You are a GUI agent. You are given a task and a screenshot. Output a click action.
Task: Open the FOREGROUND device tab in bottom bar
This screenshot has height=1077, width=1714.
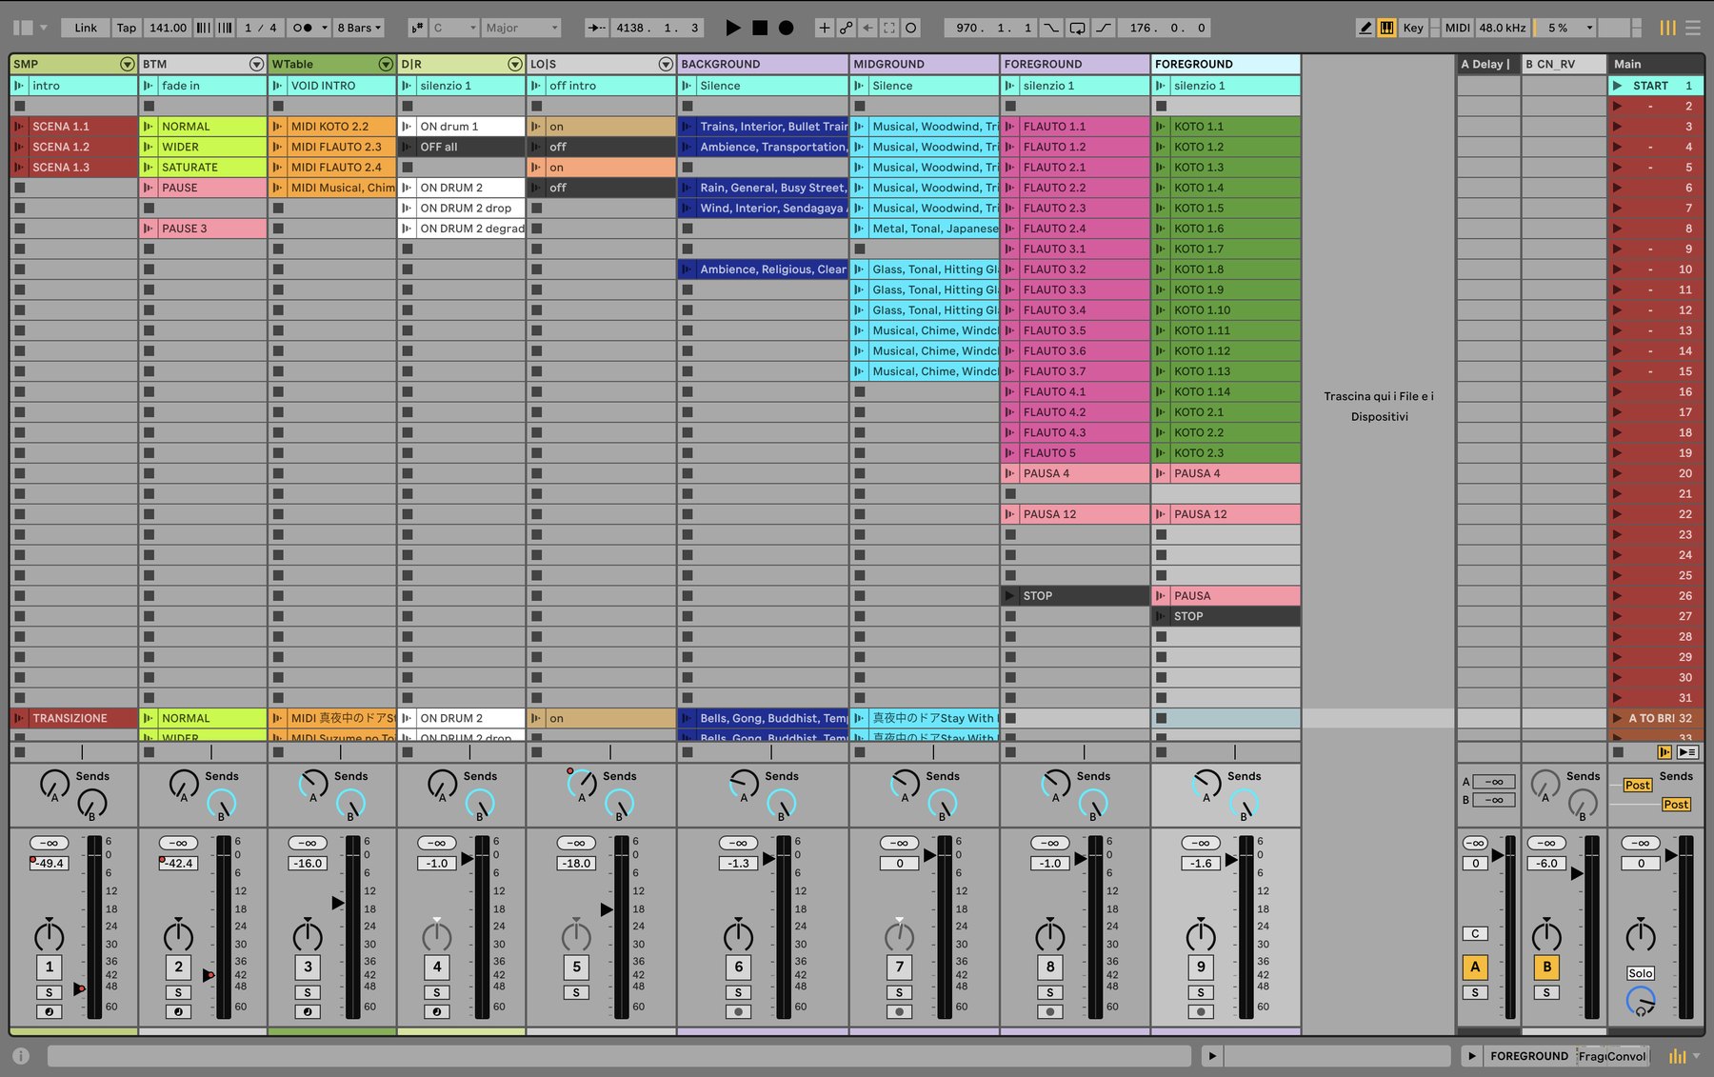(1529, 1056)
